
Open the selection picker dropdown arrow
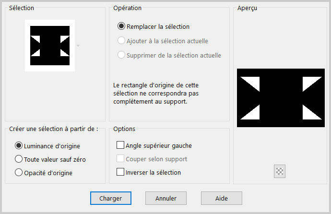pos(78,46)
